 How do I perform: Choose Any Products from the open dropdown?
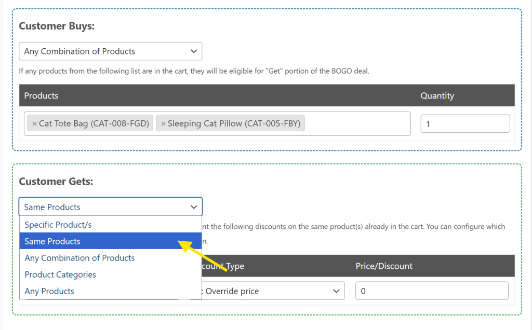point(49,291)
